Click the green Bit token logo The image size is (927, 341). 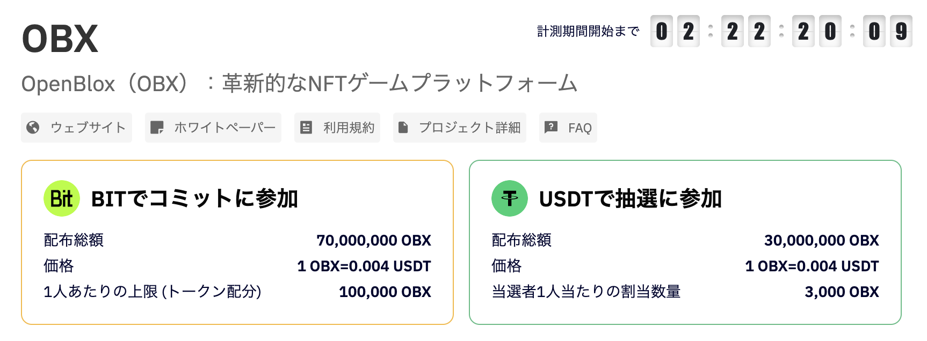point(62,198)
